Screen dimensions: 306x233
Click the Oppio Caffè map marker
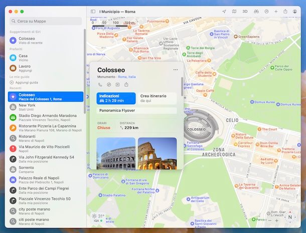point(205,95)
